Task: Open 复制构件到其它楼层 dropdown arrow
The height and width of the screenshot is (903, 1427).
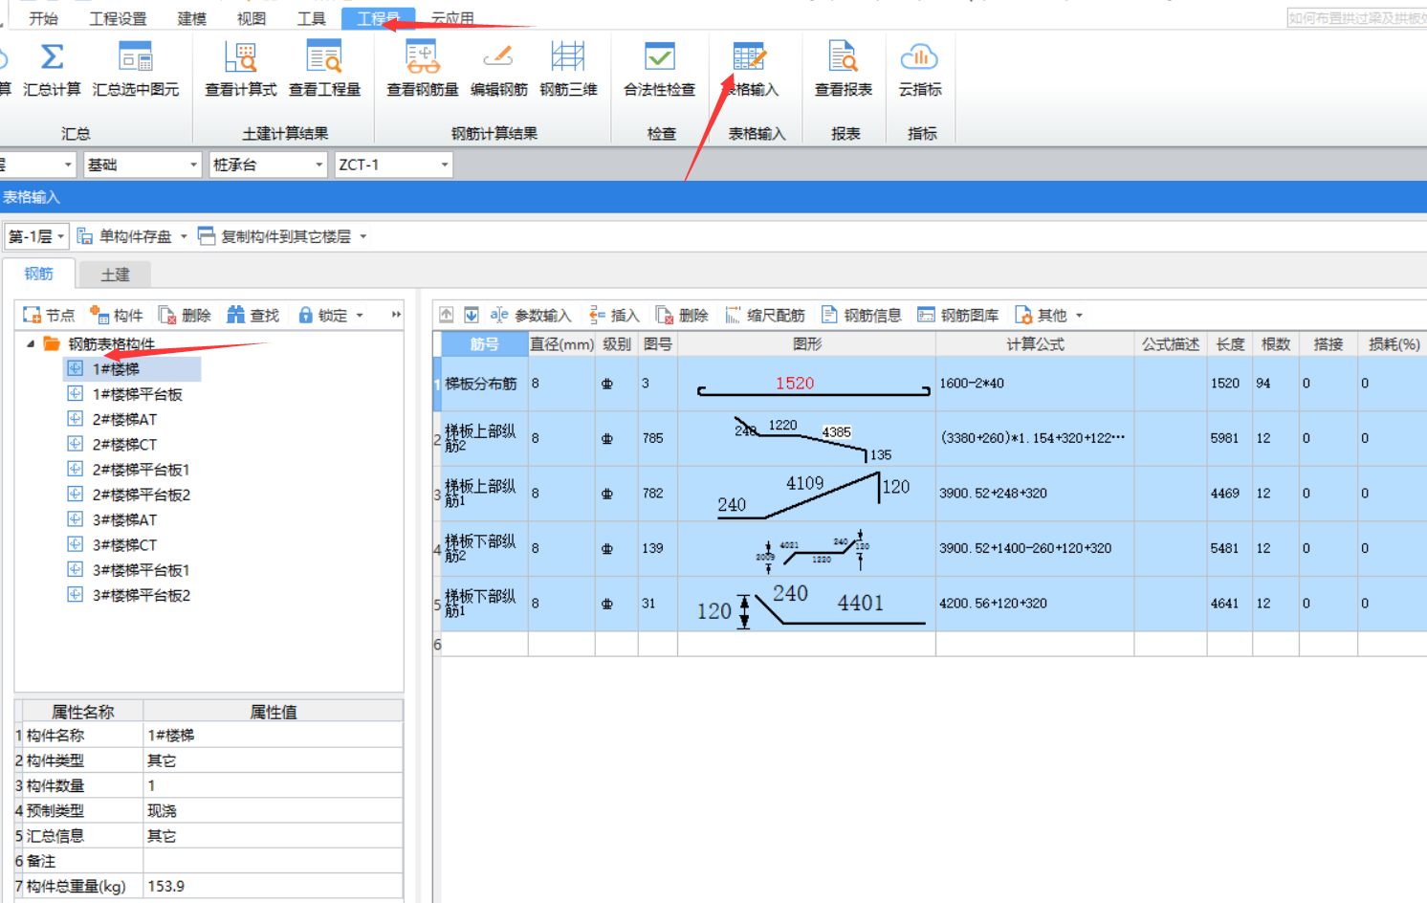Action: (x=363, y=236)
